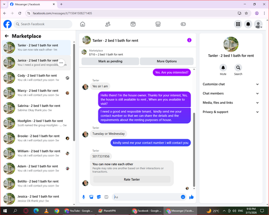Open the Marketplace listing link for $710
The height and width of the screenshot is (215, 269).
point(106,54)
